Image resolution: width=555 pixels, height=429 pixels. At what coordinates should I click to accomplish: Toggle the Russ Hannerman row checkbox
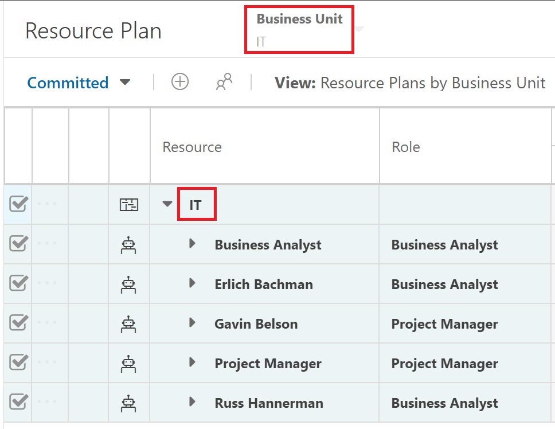click(18, 401)
